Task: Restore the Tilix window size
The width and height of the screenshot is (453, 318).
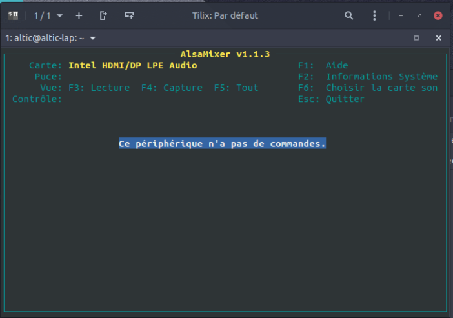Action: pos(419,15)
